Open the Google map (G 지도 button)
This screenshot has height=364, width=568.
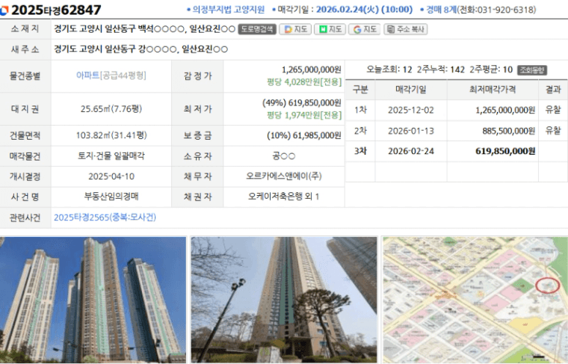364,29
